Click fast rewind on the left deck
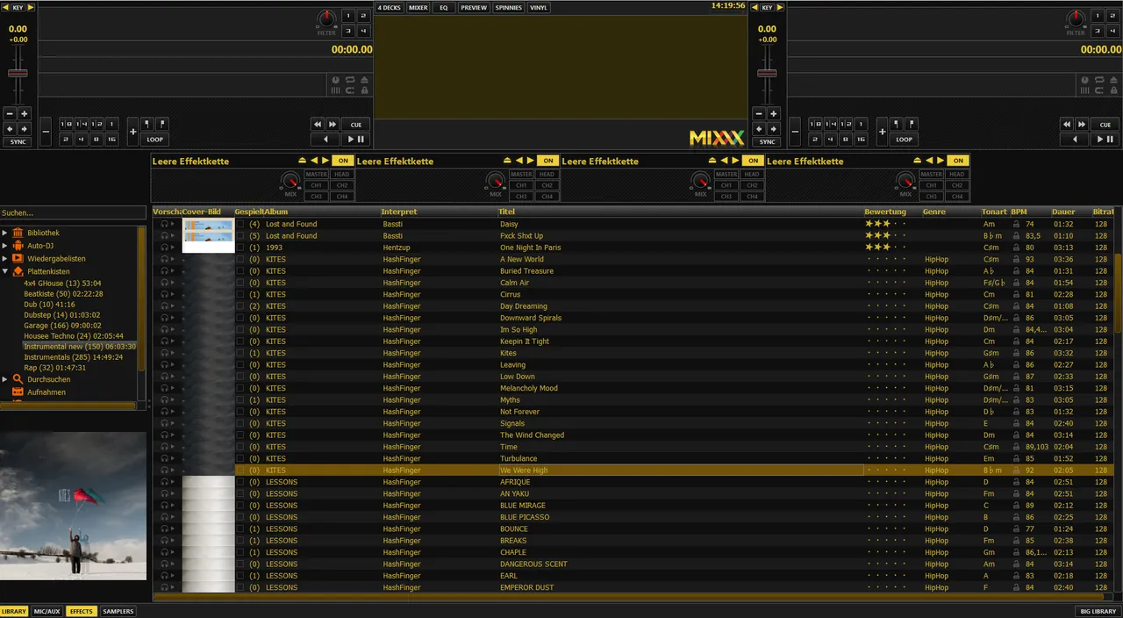1123x618 pixels. (x=318, y=125)
